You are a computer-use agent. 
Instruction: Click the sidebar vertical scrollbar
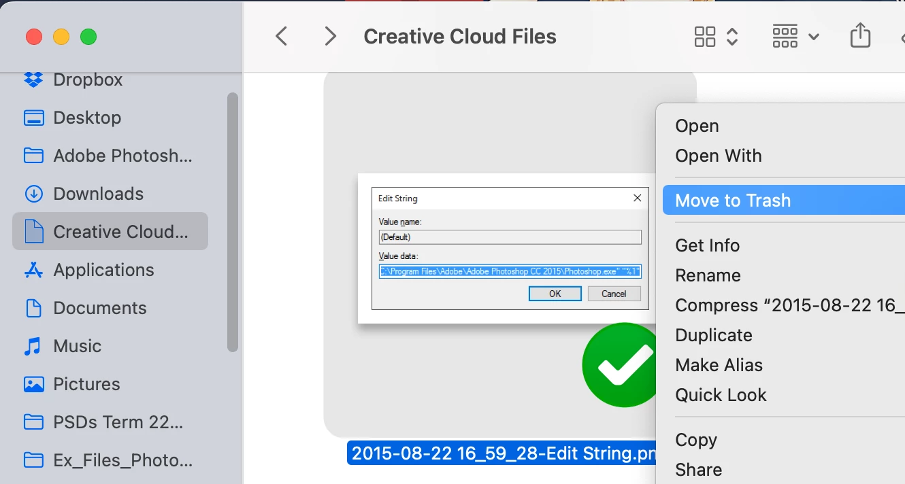(x=233, y=222)
